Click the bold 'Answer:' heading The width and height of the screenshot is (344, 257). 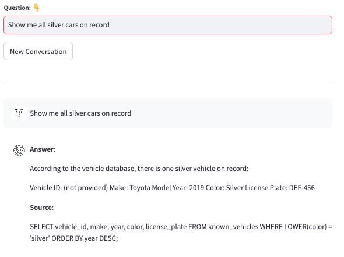(x=43, y=149)
